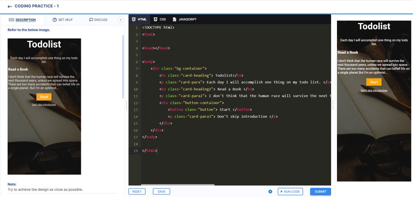413x197 pixels.
Task: Open editor settings gear icon
Action: pyautogui.click(x=270, y=192)
